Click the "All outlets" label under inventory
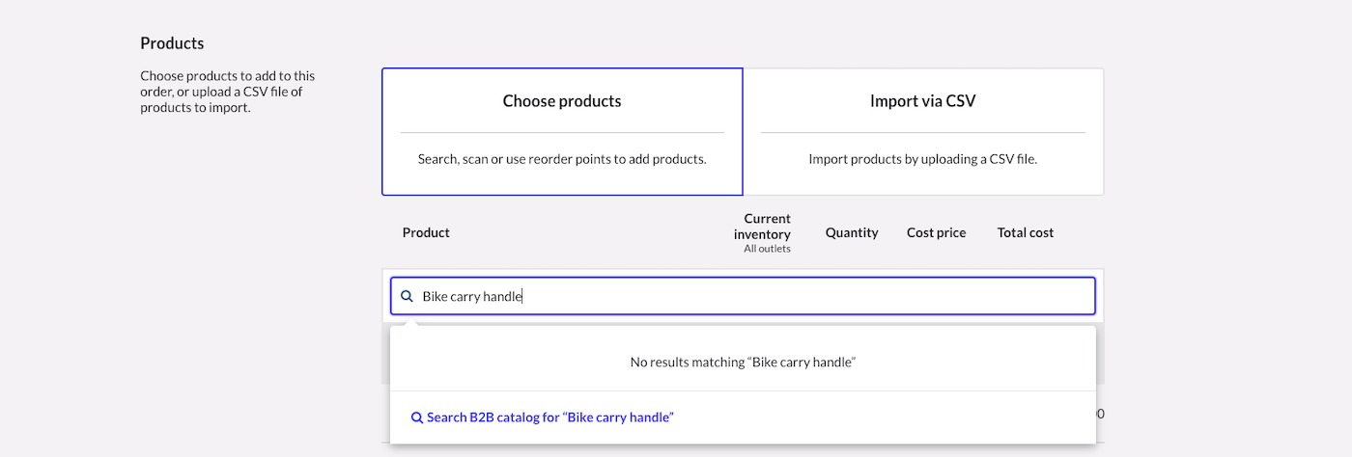The image size is (1352, 457). pos(767,249)
